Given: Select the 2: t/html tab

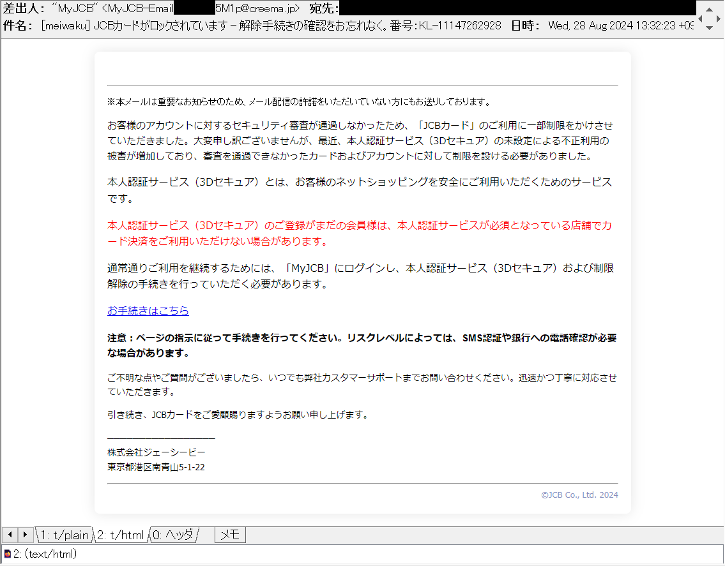Looking at the screenshot, I should coord(120,535).
